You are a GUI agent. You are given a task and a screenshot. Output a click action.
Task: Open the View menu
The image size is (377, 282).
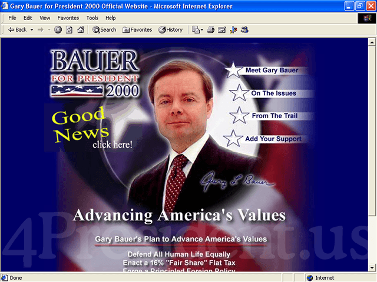click(x=45, y=18)
